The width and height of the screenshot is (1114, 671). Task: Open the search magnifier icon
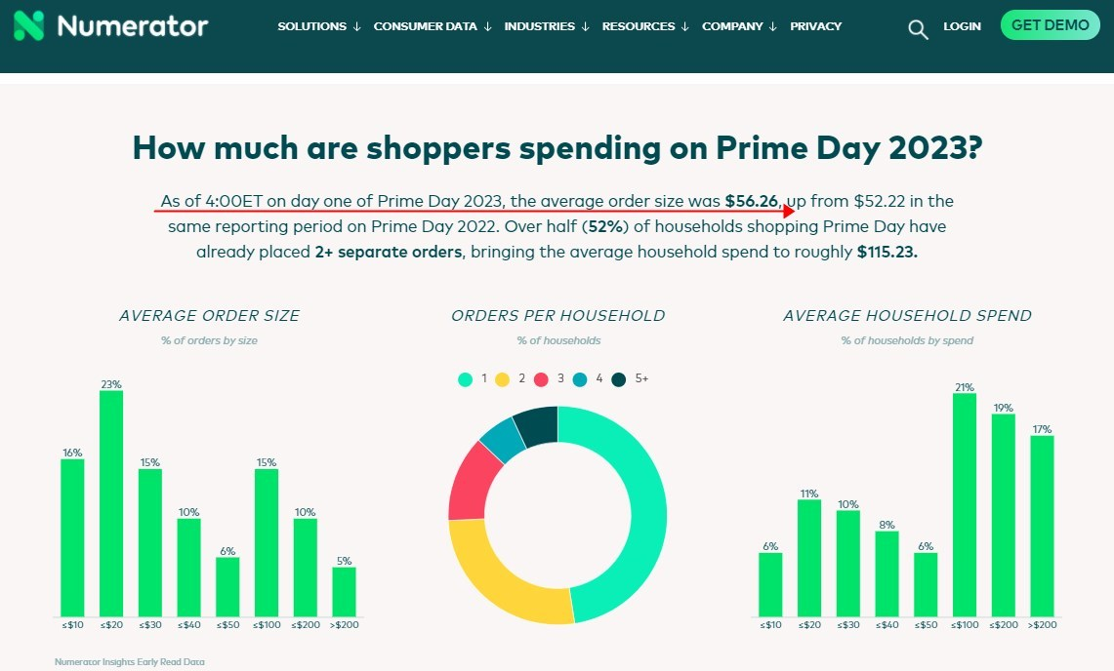[x=918, y=29]
